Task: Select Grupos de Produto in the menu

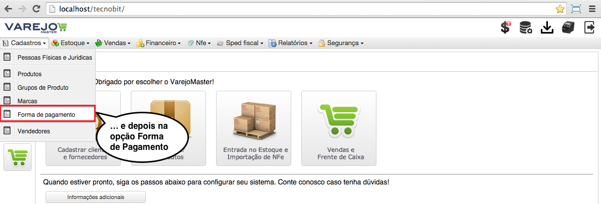Action: coord(48,87)
